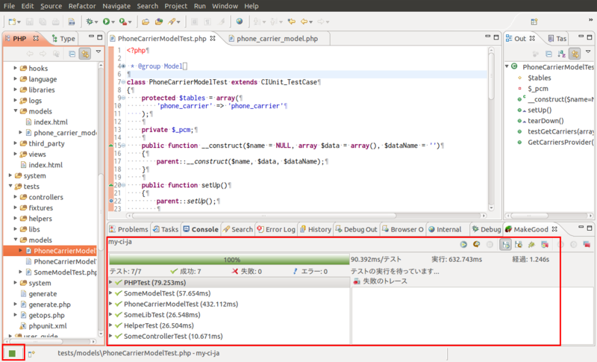
Task: Open the Navigate menu
Action: point(116,6)
